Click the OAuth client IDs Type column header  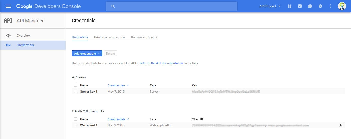pyautogui.click(x=153, y=119)
